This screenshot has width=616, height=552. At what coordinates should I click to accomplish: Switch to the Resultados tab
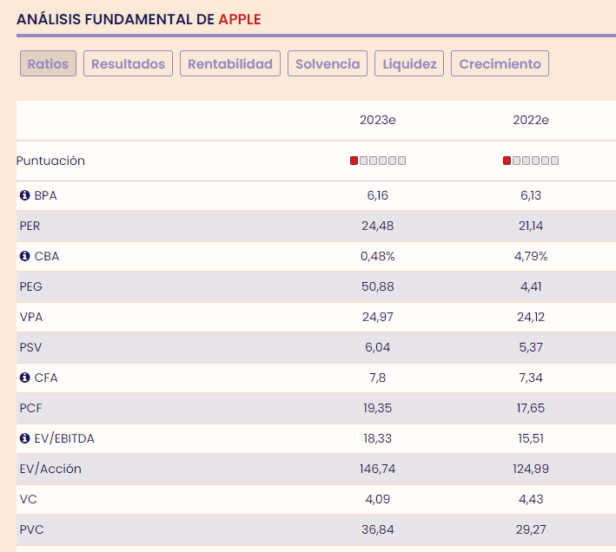(x=128, y=63)
